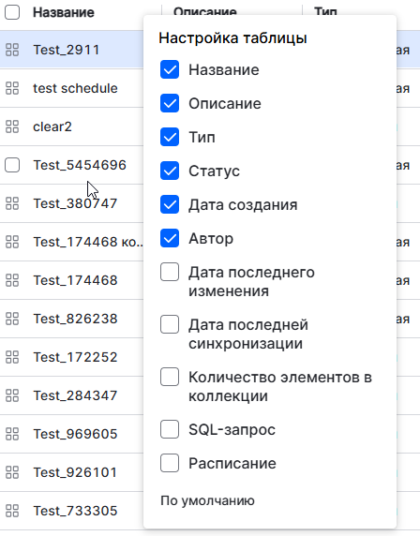Click grid icon beside Test_969605

(x=12, y=434)
